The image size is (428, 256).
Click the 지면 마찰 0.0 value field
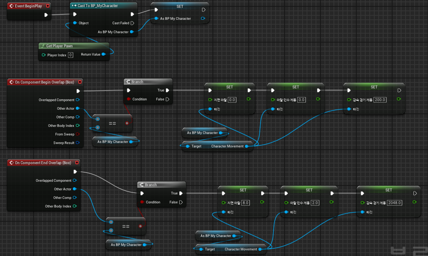click(x=232, y=100)
